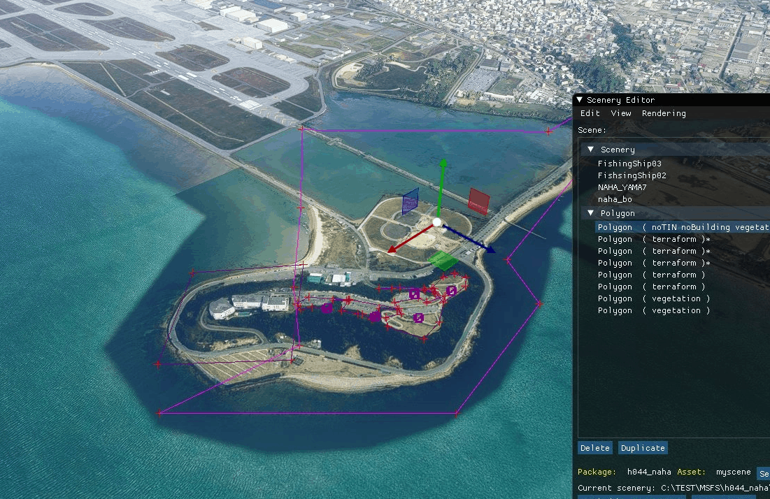The image size is (770, 499).
Task: Select the NAHA_YAMA7 scenery object
Action: click(x=622, y=187)
